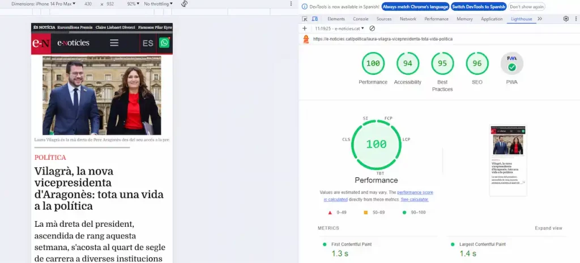Image resolution: width=580 pixels, height=263 pixels.
Task: Open DevTools three-dot customize menu
Action: pos(575,19)
